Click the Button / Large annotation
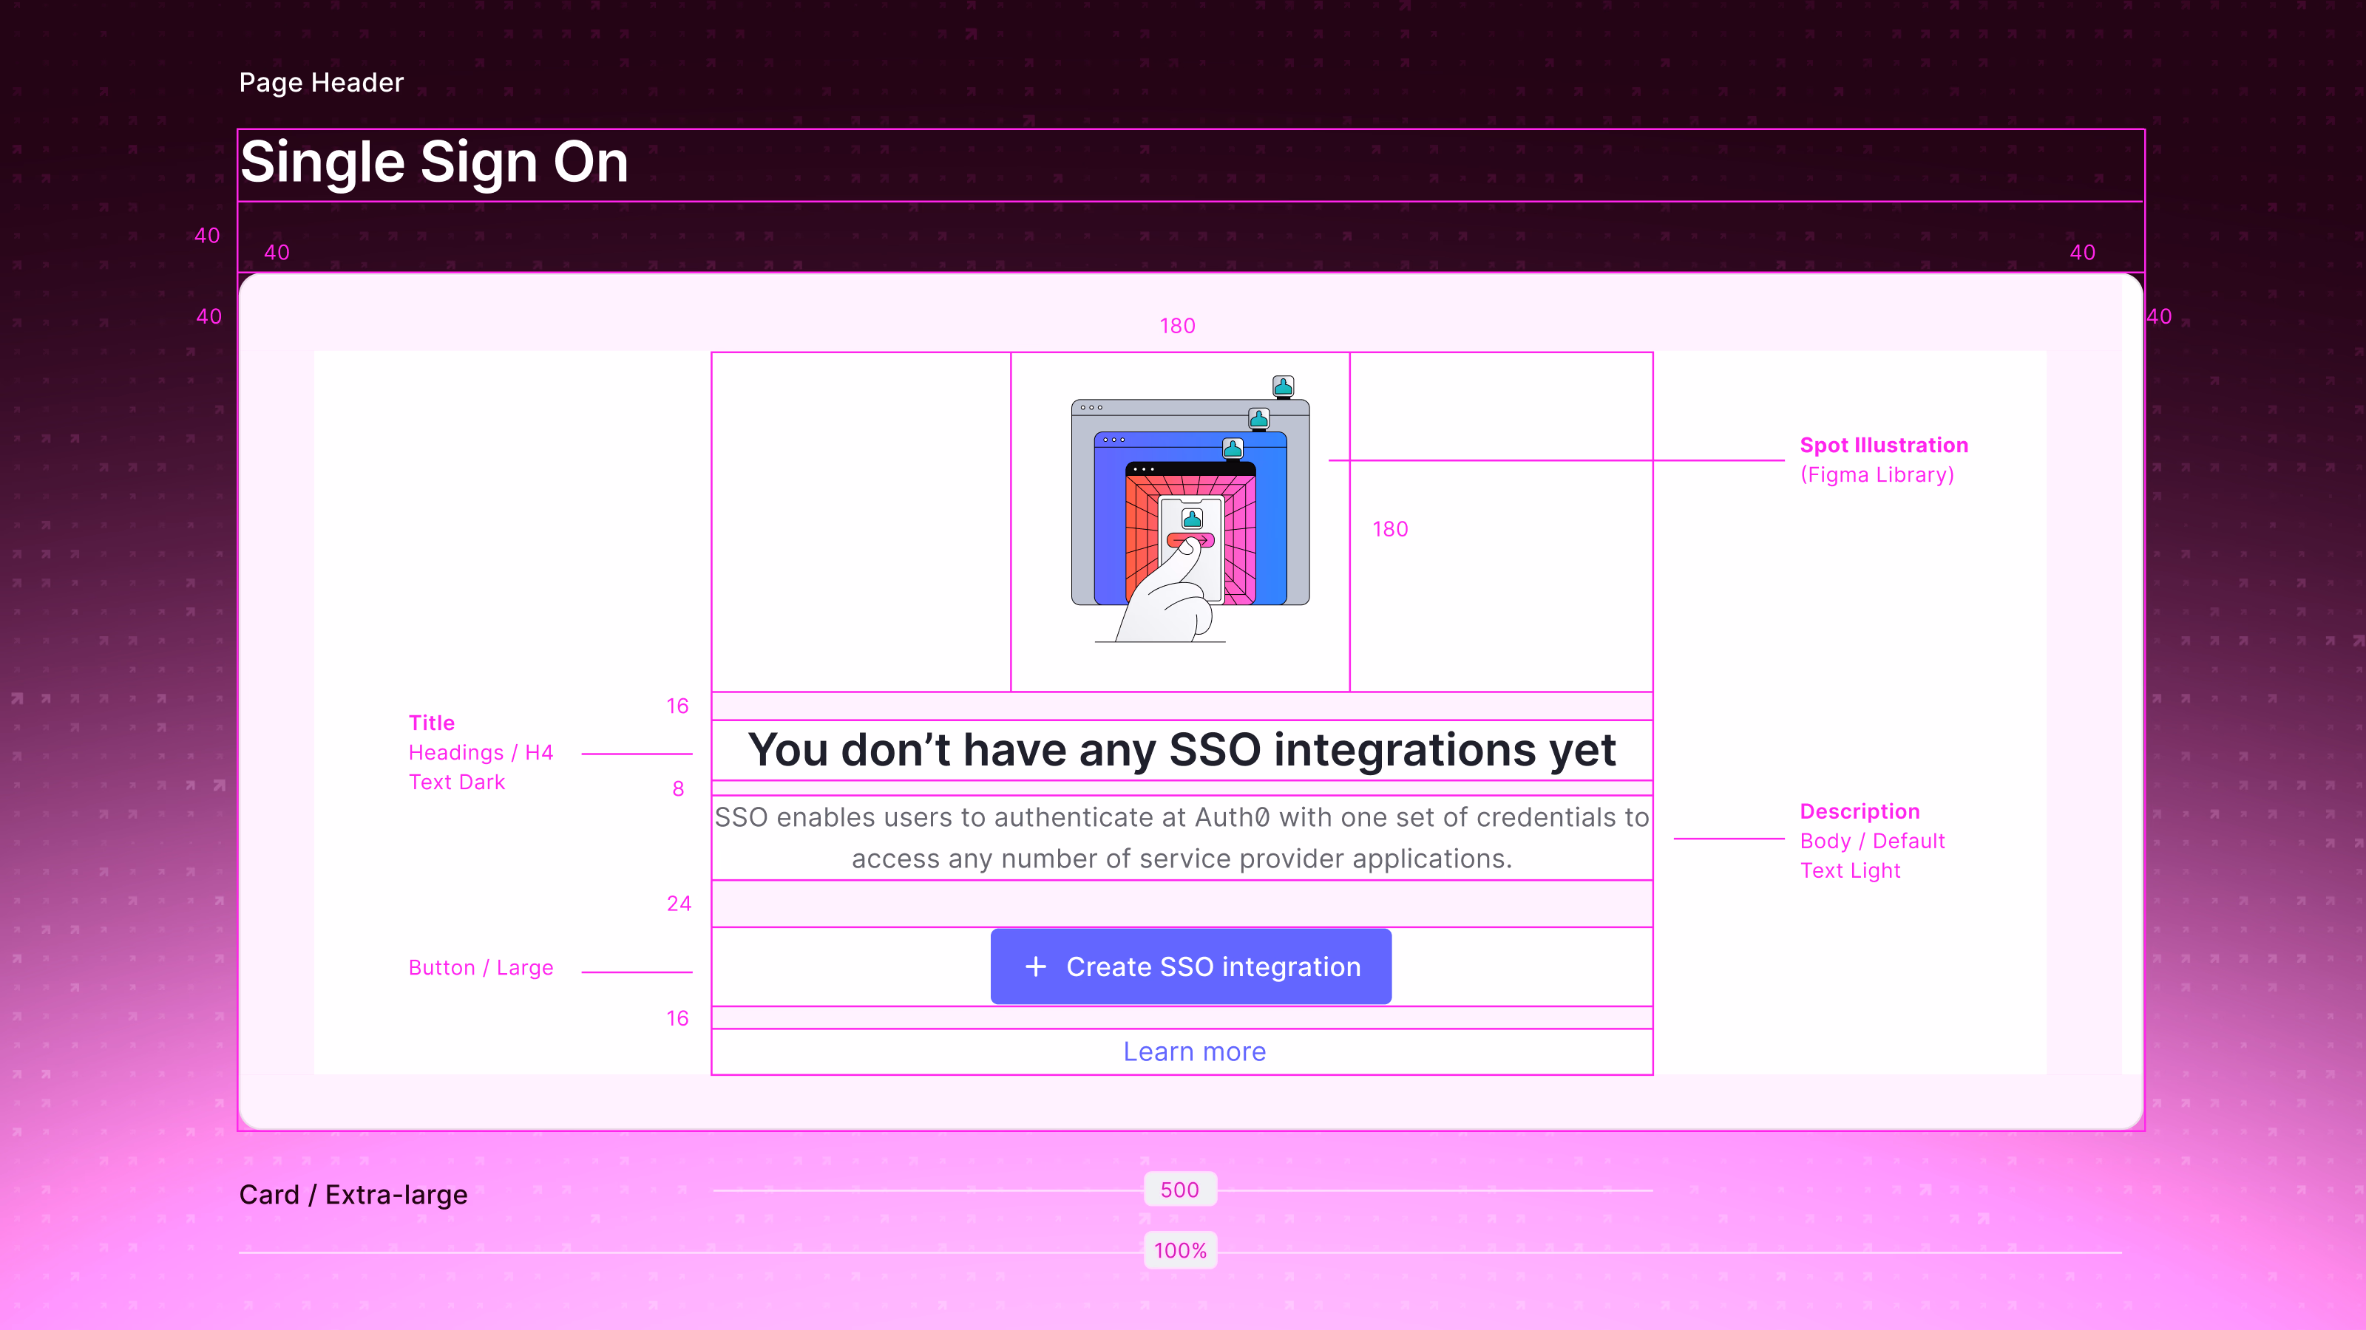2366x1330 pixels. coord(481,967)
